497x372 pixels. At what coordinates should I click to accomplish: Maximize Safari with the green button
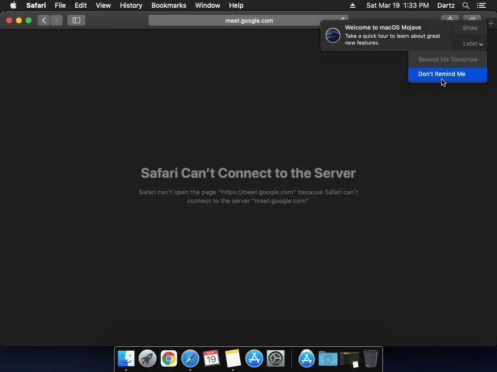tap(29, 20)
